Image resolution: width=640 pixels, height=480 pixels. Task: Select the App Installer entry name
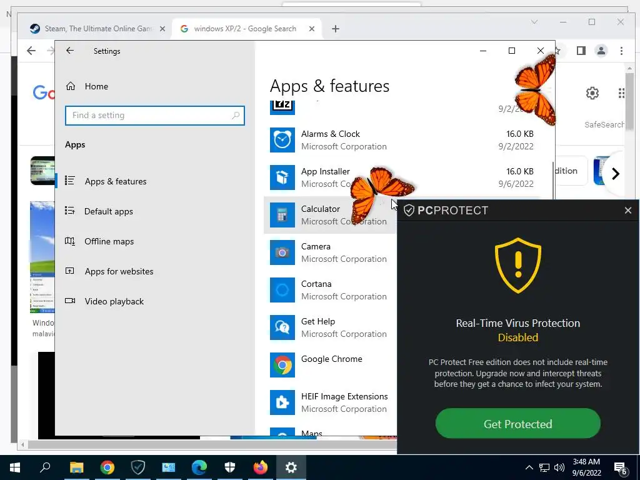click(x=326, y=171)
